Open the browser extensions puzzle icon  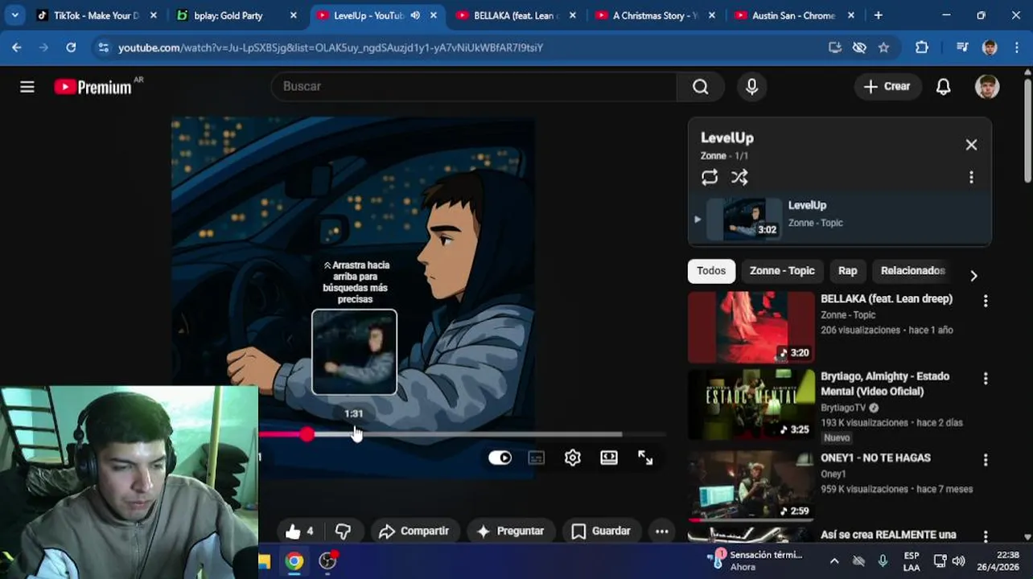click(x=922, y=47)
